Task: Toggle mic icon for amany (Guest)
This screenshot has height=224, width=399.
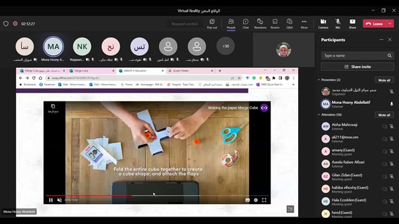Action: click(x=392, y=152)
